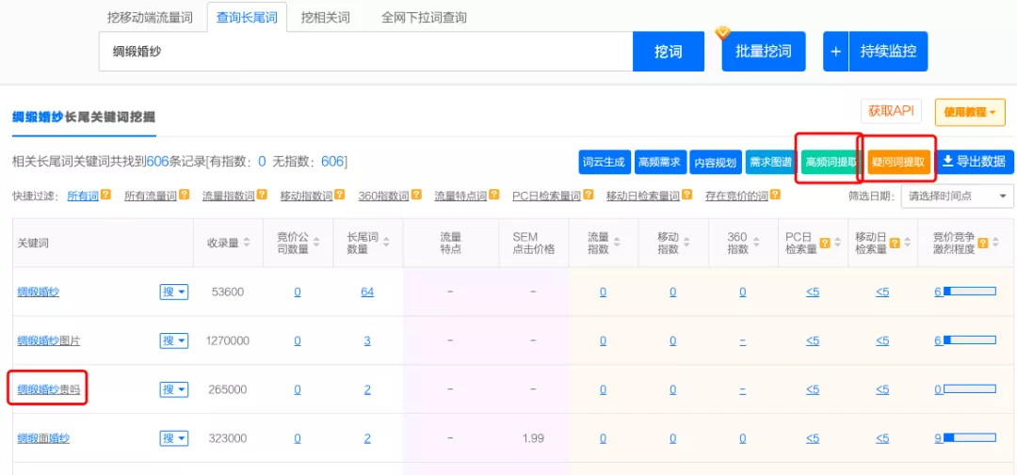This screenshot has height=475, width=1017.
Task: Open the 搜 dropdown for 绸缎婚纱 row
Action: [x=174, y=292]
